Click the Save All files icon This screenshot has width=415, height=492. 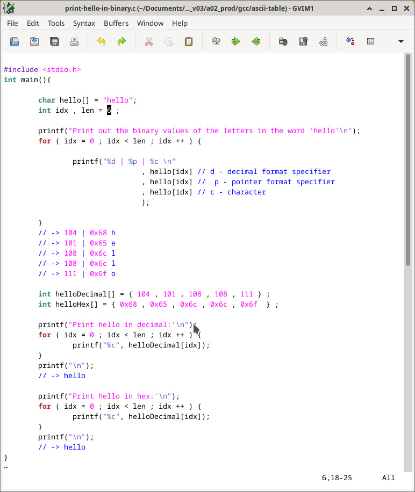54,41
